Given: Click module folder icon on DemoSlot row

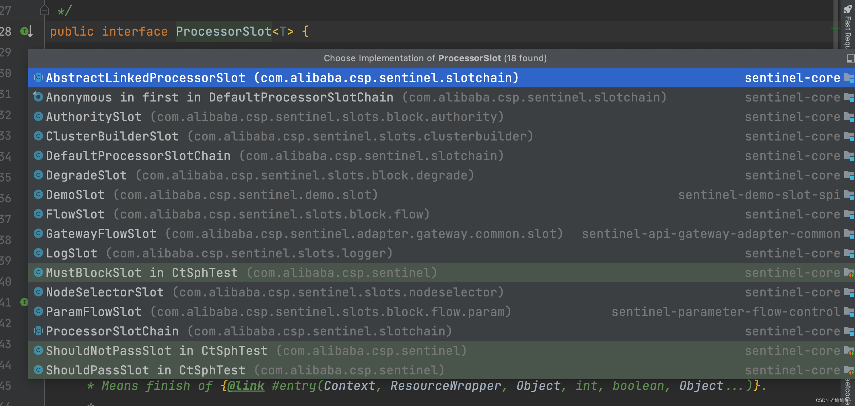Looking at the screenshot, I should pyautogui.click(x=849, y=195).
